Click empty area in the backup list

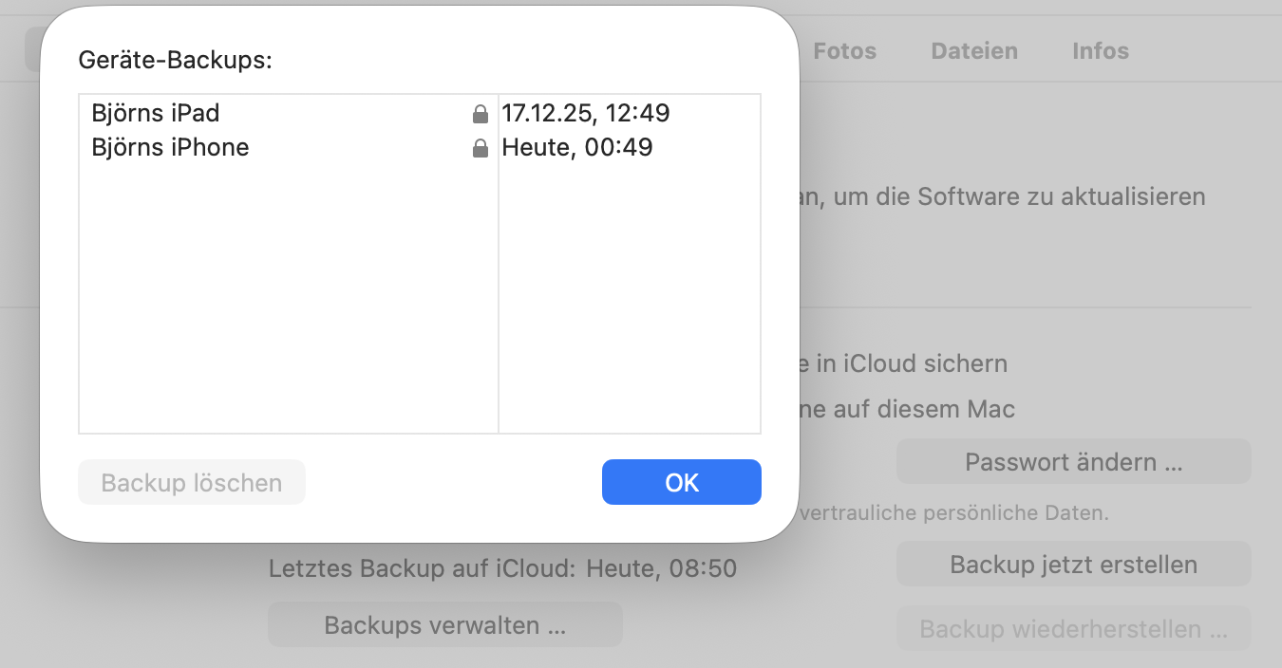285,304
